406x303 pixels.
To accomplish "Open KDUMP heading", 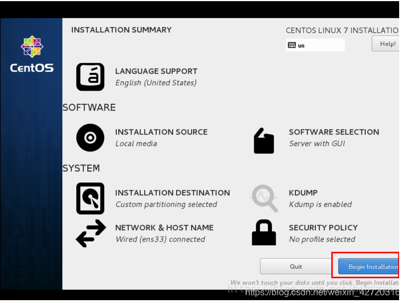I will tap(303, 193).
